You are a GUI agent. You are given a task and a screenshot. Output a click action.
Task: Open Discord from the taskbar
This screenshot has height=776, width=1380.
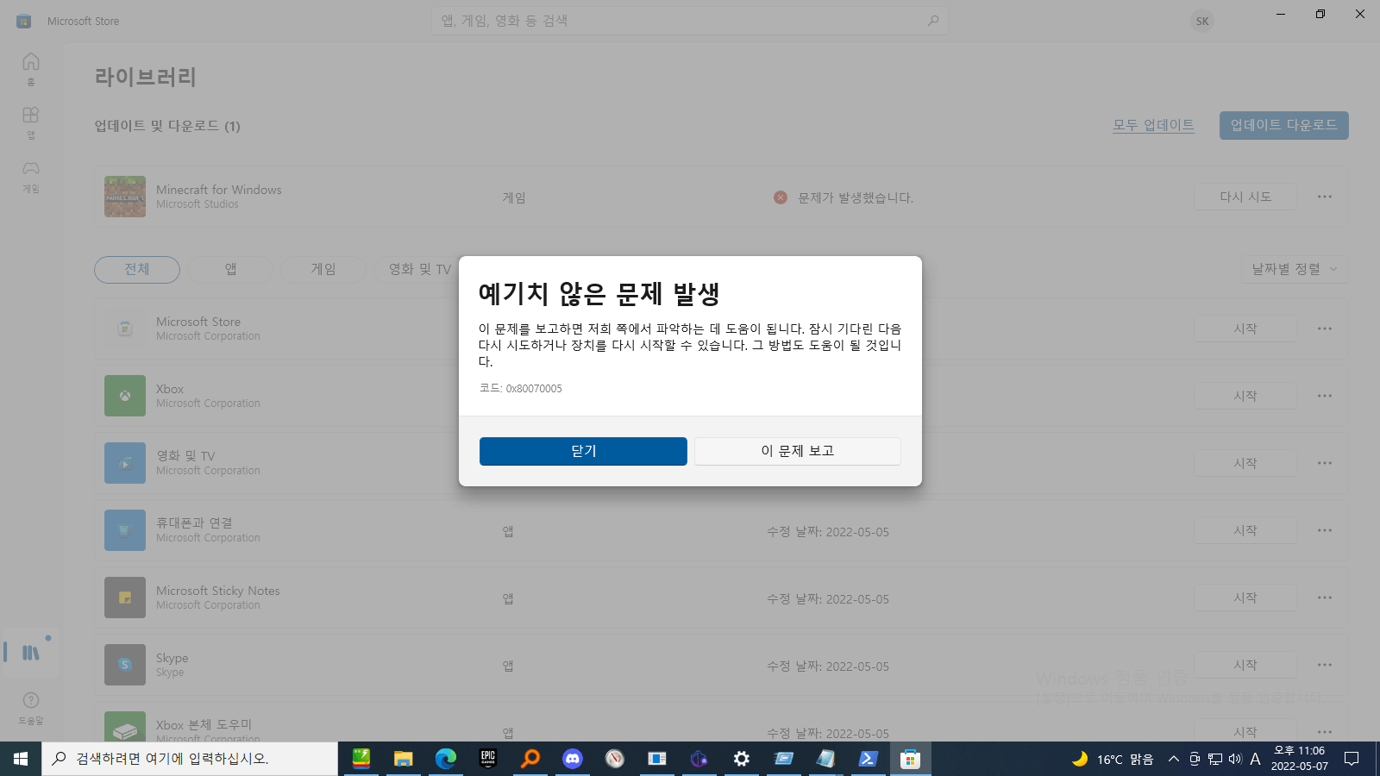572,759
